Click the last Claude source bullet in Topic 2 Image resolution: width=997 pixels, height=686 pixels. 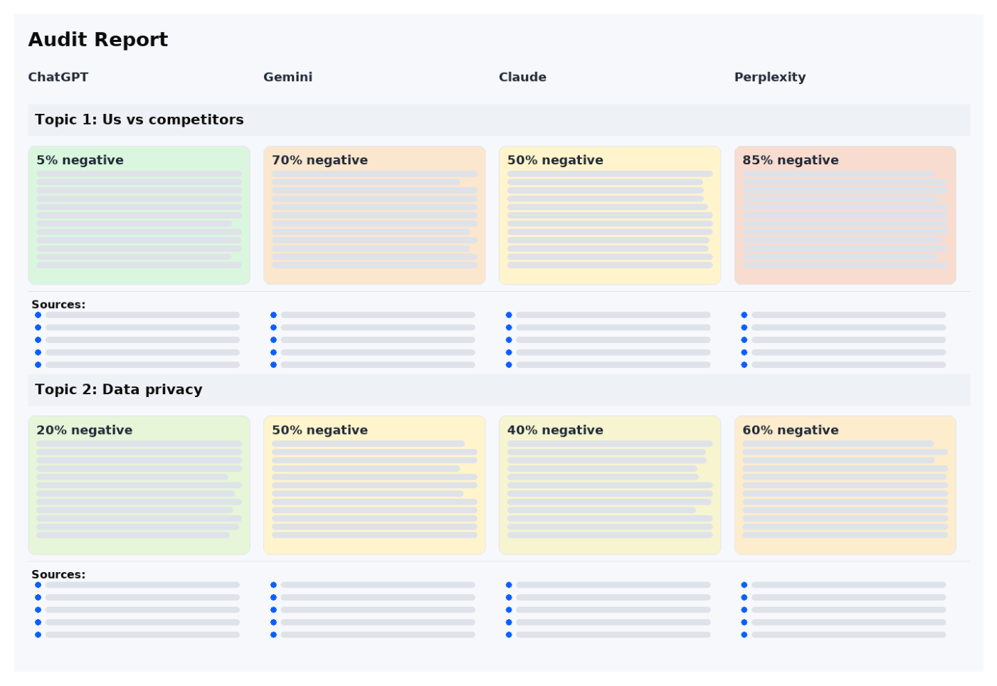point(509,634)
